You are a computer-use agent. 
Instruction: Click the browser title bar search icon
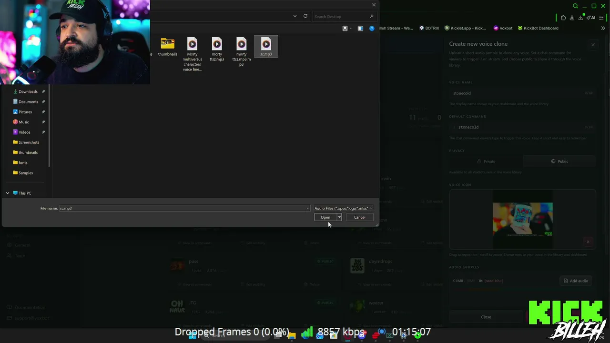point(575,6)
